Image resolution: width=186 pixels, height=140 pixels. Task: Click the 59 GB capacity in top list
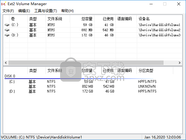[88, 25]
